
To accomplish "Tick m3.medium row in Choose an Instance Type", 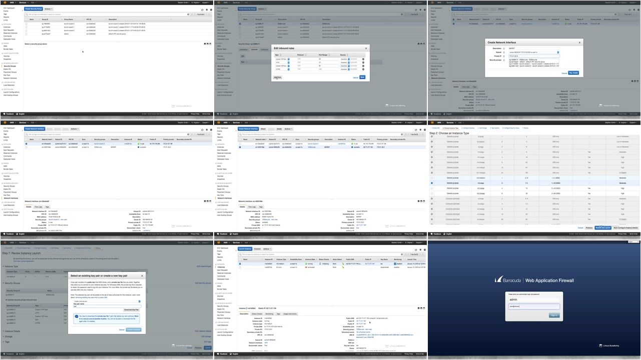I will [432, 178].
